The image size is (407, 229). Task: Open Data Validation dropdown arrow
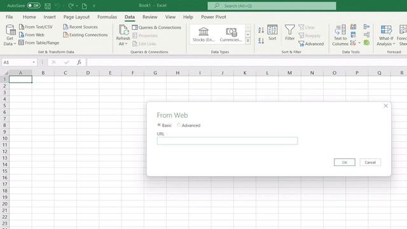tap(359, 43)
